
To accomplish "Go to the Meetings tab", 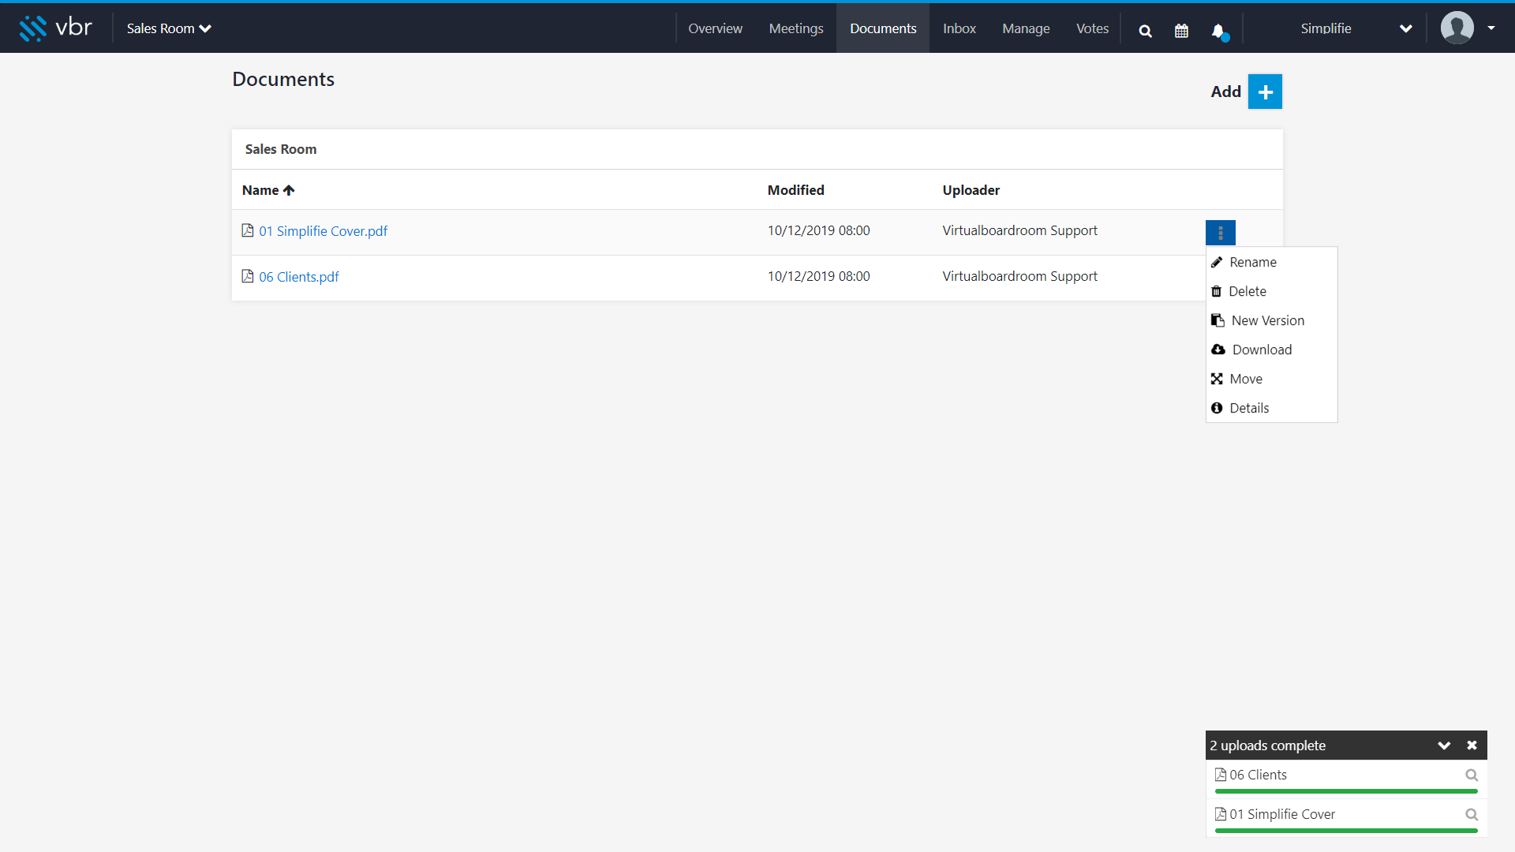I will (x=796, y=28).
